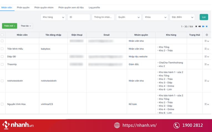Viewport: 212px width, 132px height.
Task: Open table column settings gear
Action: [x=207, y=35]
